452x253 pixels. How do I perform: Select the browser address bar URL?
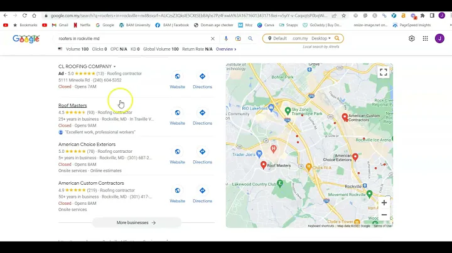point(189,16)
